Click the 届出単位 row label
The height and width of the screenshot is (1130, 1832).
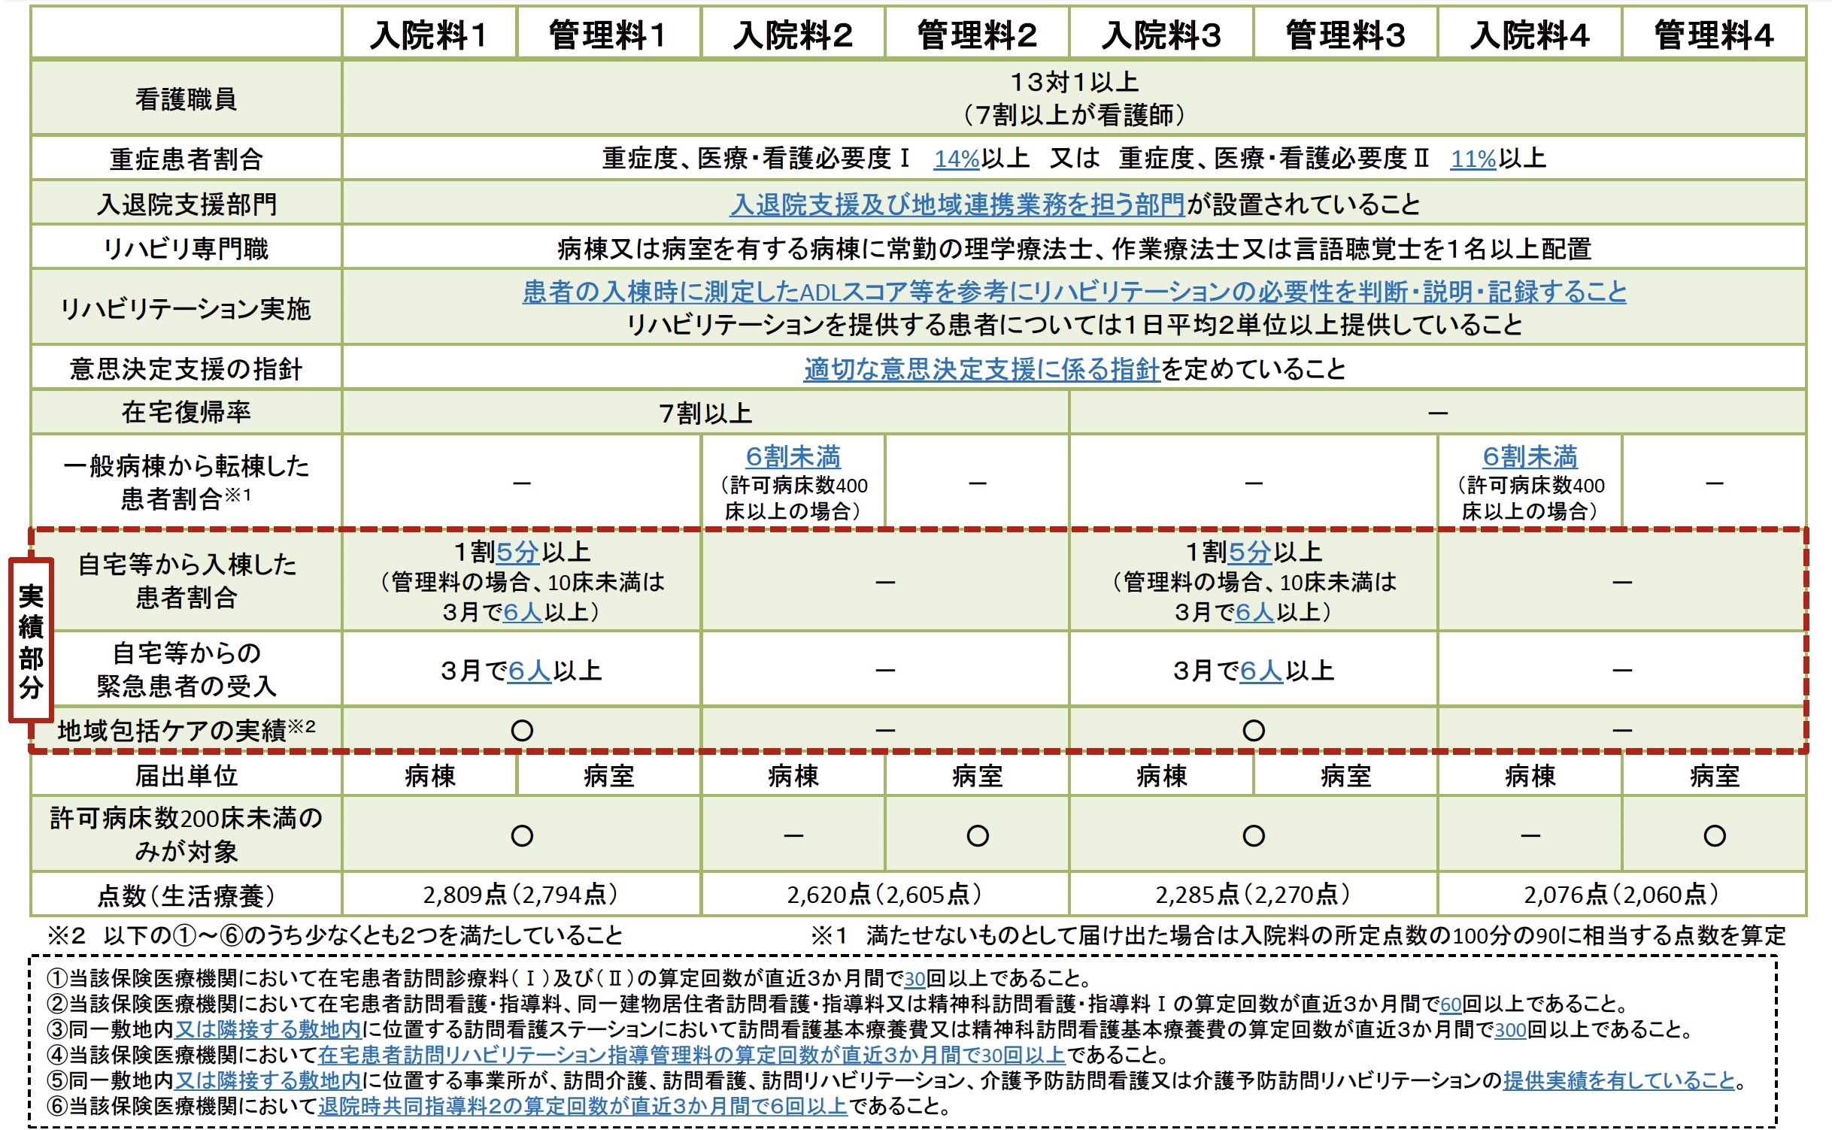186,775
